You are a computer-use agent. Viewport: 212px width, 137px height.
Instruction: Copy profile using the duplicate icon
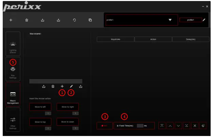click(90, 20)
